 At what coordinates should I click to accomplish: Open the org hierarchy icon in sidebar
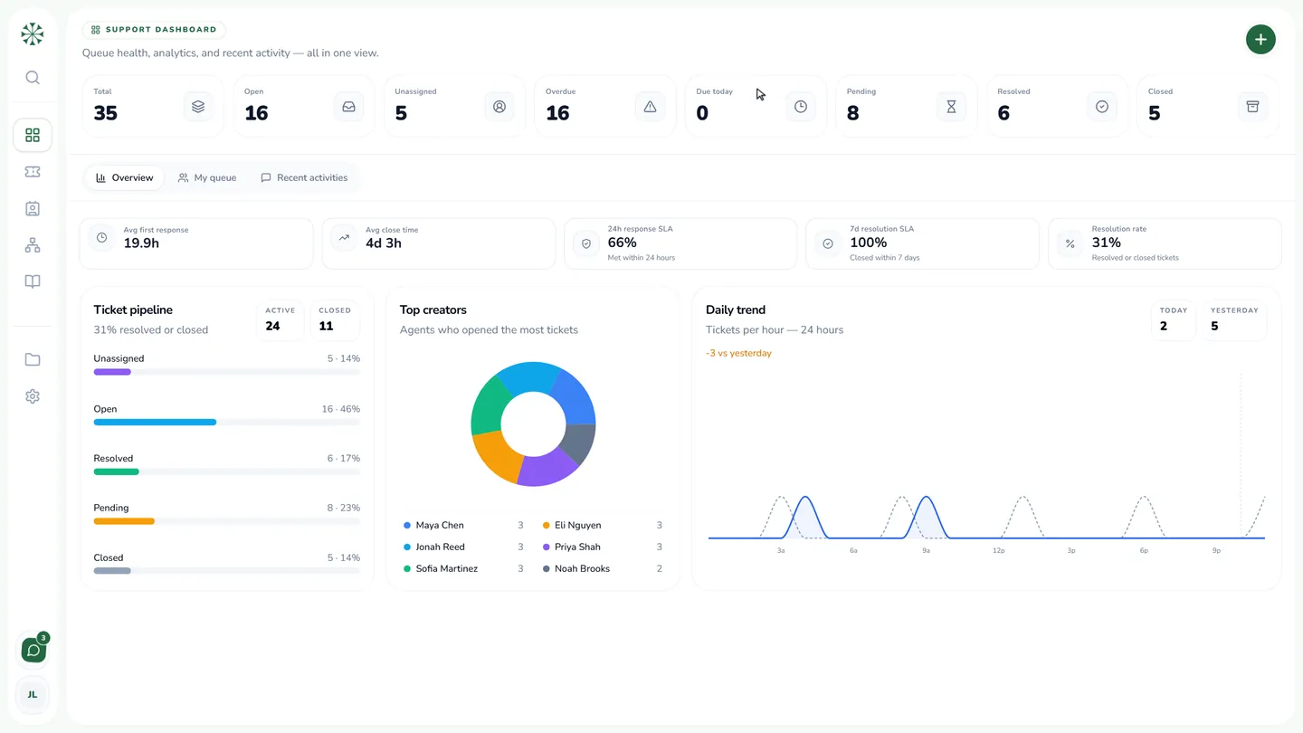pos(33,245)
